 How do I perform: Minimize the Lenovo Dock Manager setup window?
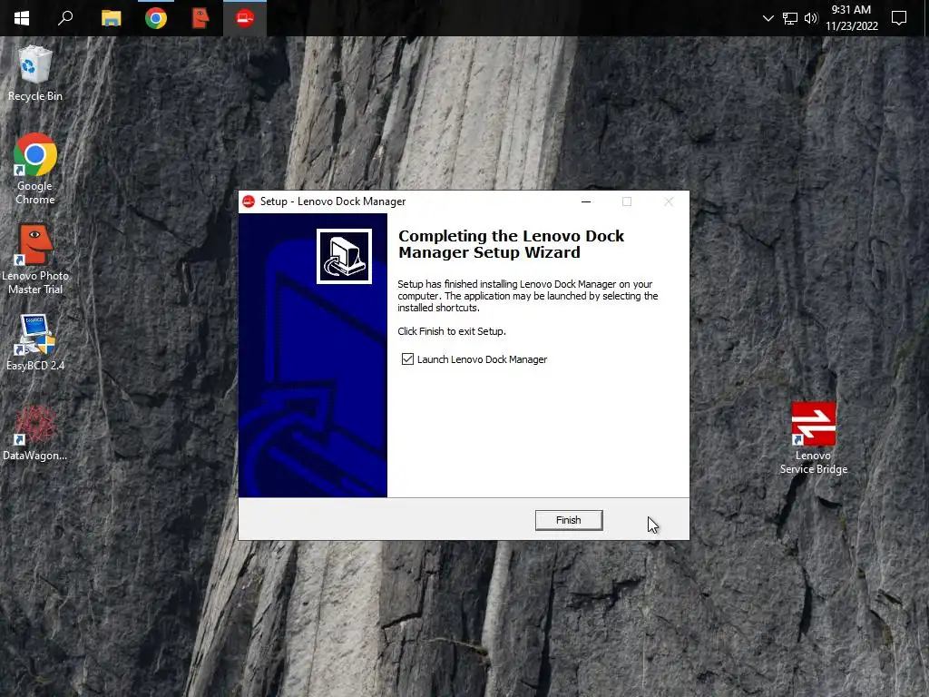coord(586,201)
